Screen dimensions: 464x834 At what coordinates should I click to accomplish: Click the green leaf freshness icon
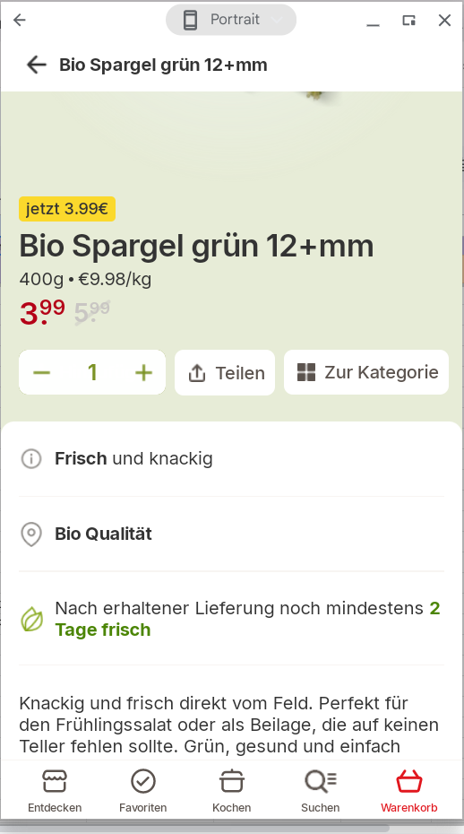[32, 619]
